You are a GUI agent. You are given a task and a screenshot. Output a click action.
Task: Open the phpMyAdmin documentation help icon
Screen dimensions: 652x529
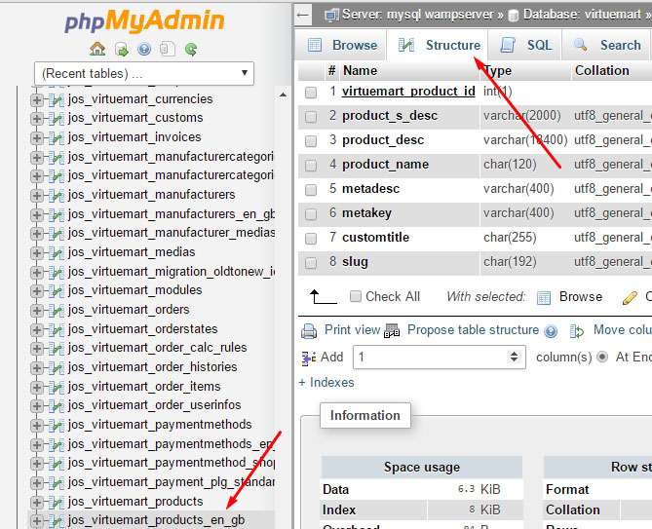coord(144,50)
